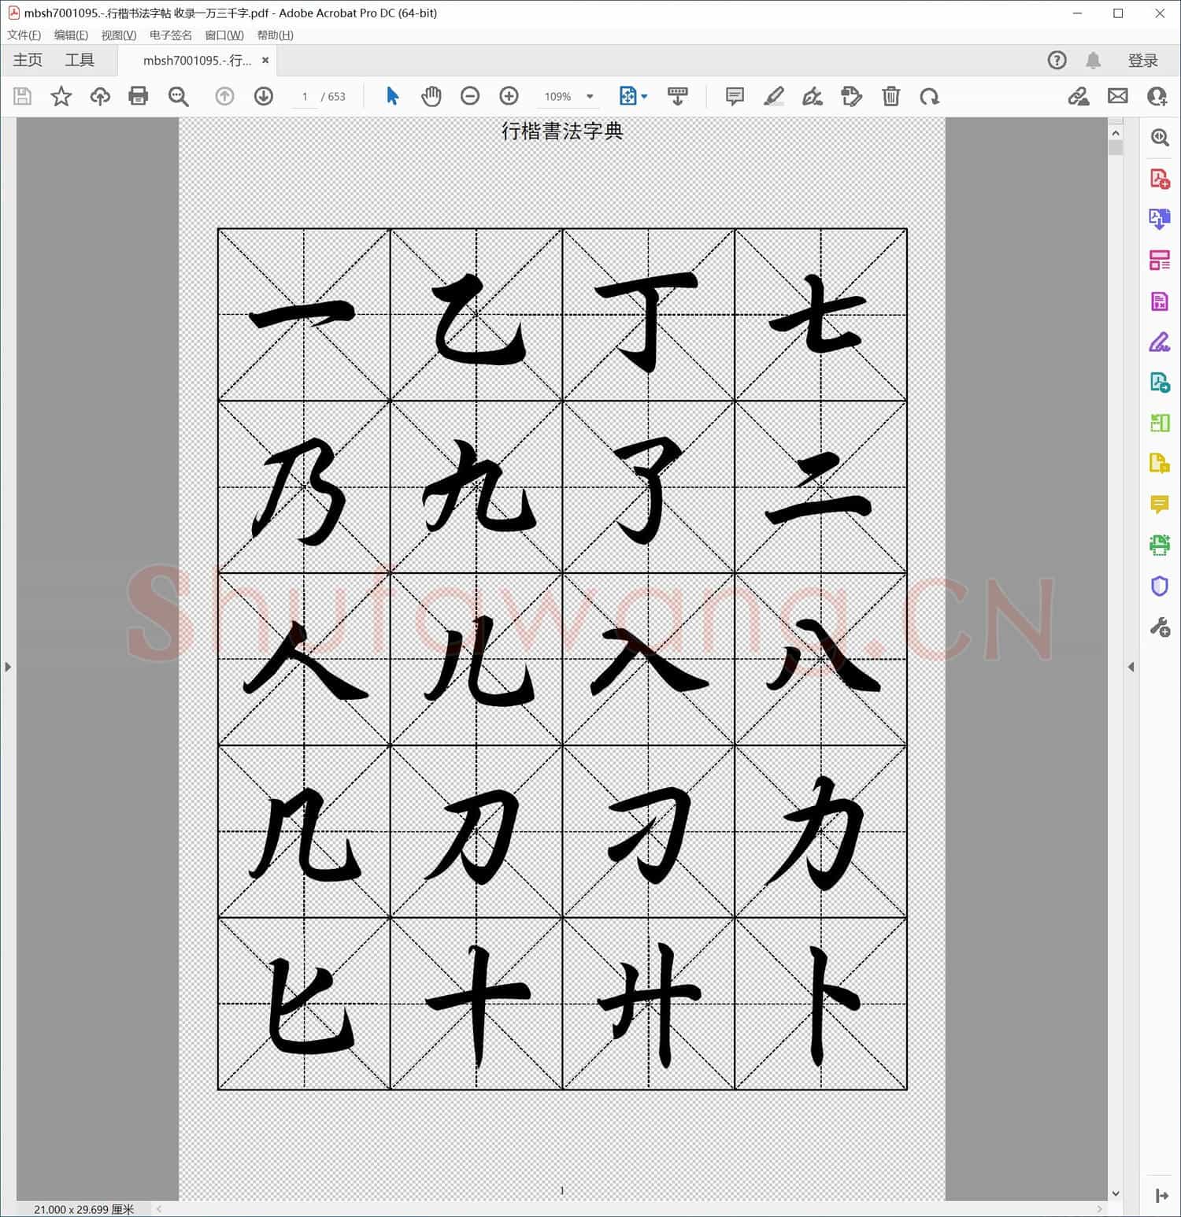Click the Search magnifier atop the right panel
This screenshot has width=1181, height=1217.
[x=1159, y=137]
